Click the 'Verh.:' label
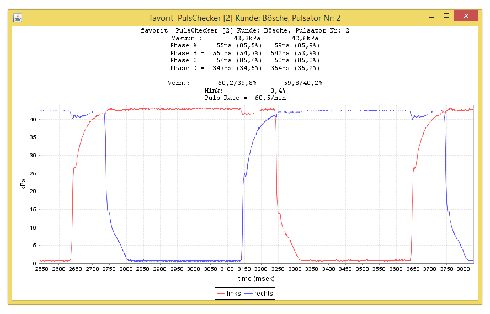 tap(179, 83)
